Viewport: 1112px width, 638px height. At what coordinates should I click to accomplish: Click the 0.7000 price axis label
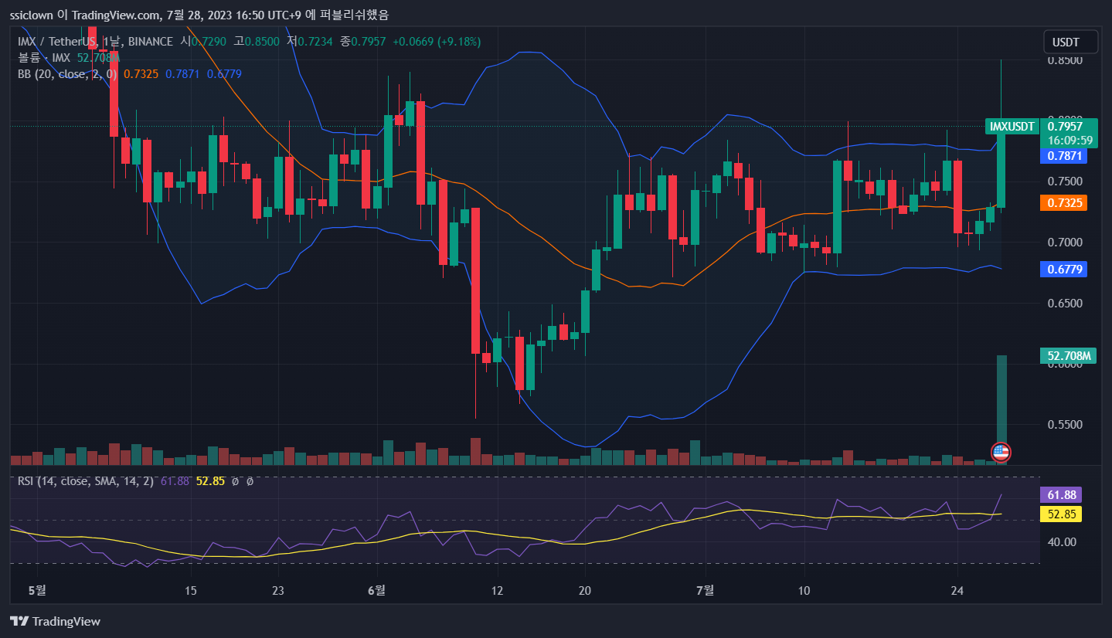1065,243
